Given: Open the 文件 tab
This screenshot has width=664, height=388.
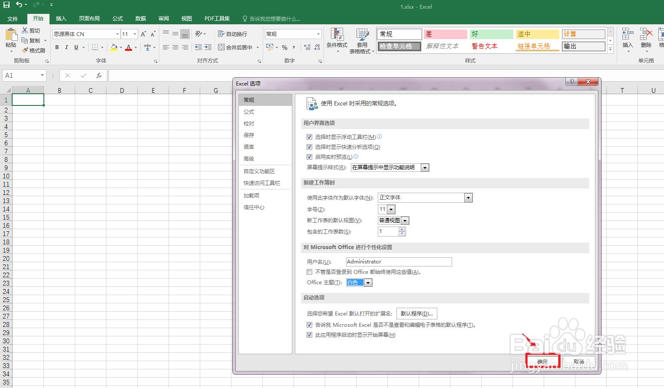Looking at the screenshot, I should (13, 19).
